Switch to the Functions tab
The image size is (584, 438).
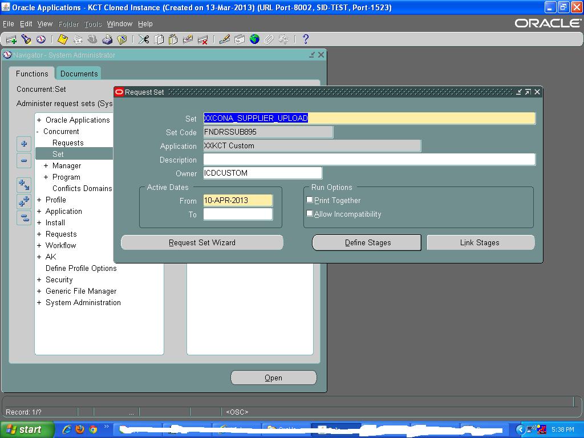click(x=32, y=74)
